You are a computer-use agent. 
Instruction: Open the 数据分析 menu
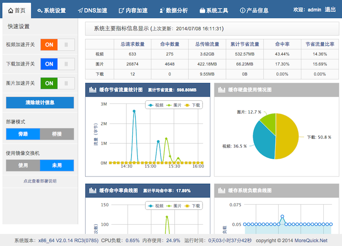tap(174, 10)
